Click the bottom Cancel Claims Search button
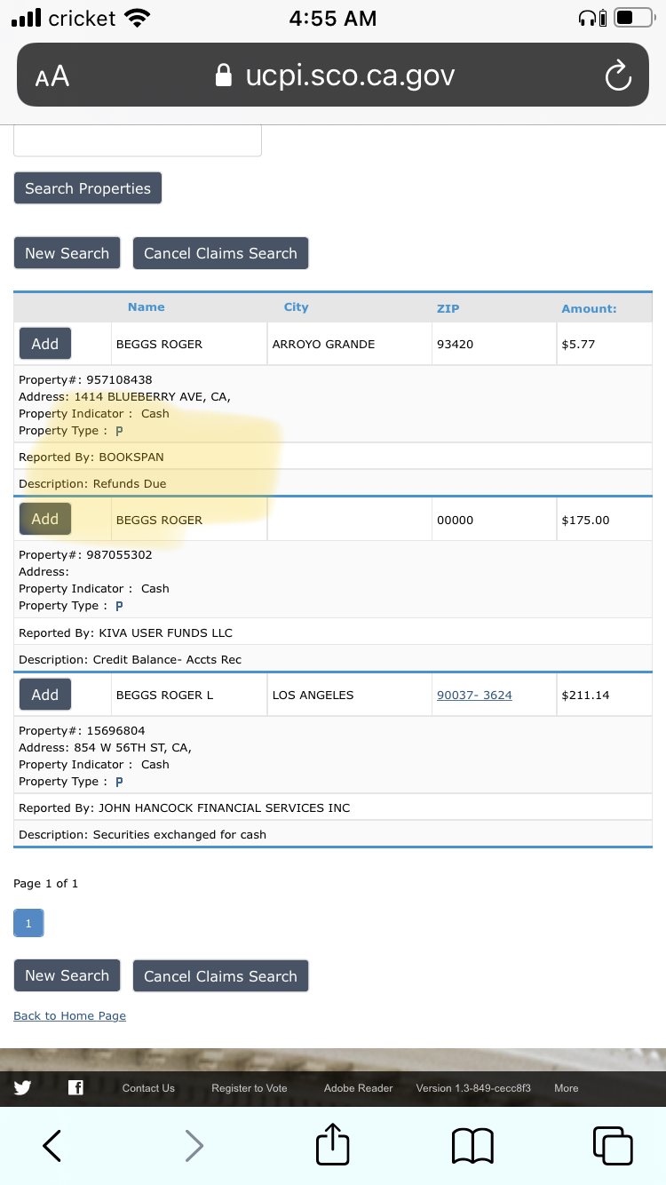Screen dimensions: 666x1185 point(220,976)
